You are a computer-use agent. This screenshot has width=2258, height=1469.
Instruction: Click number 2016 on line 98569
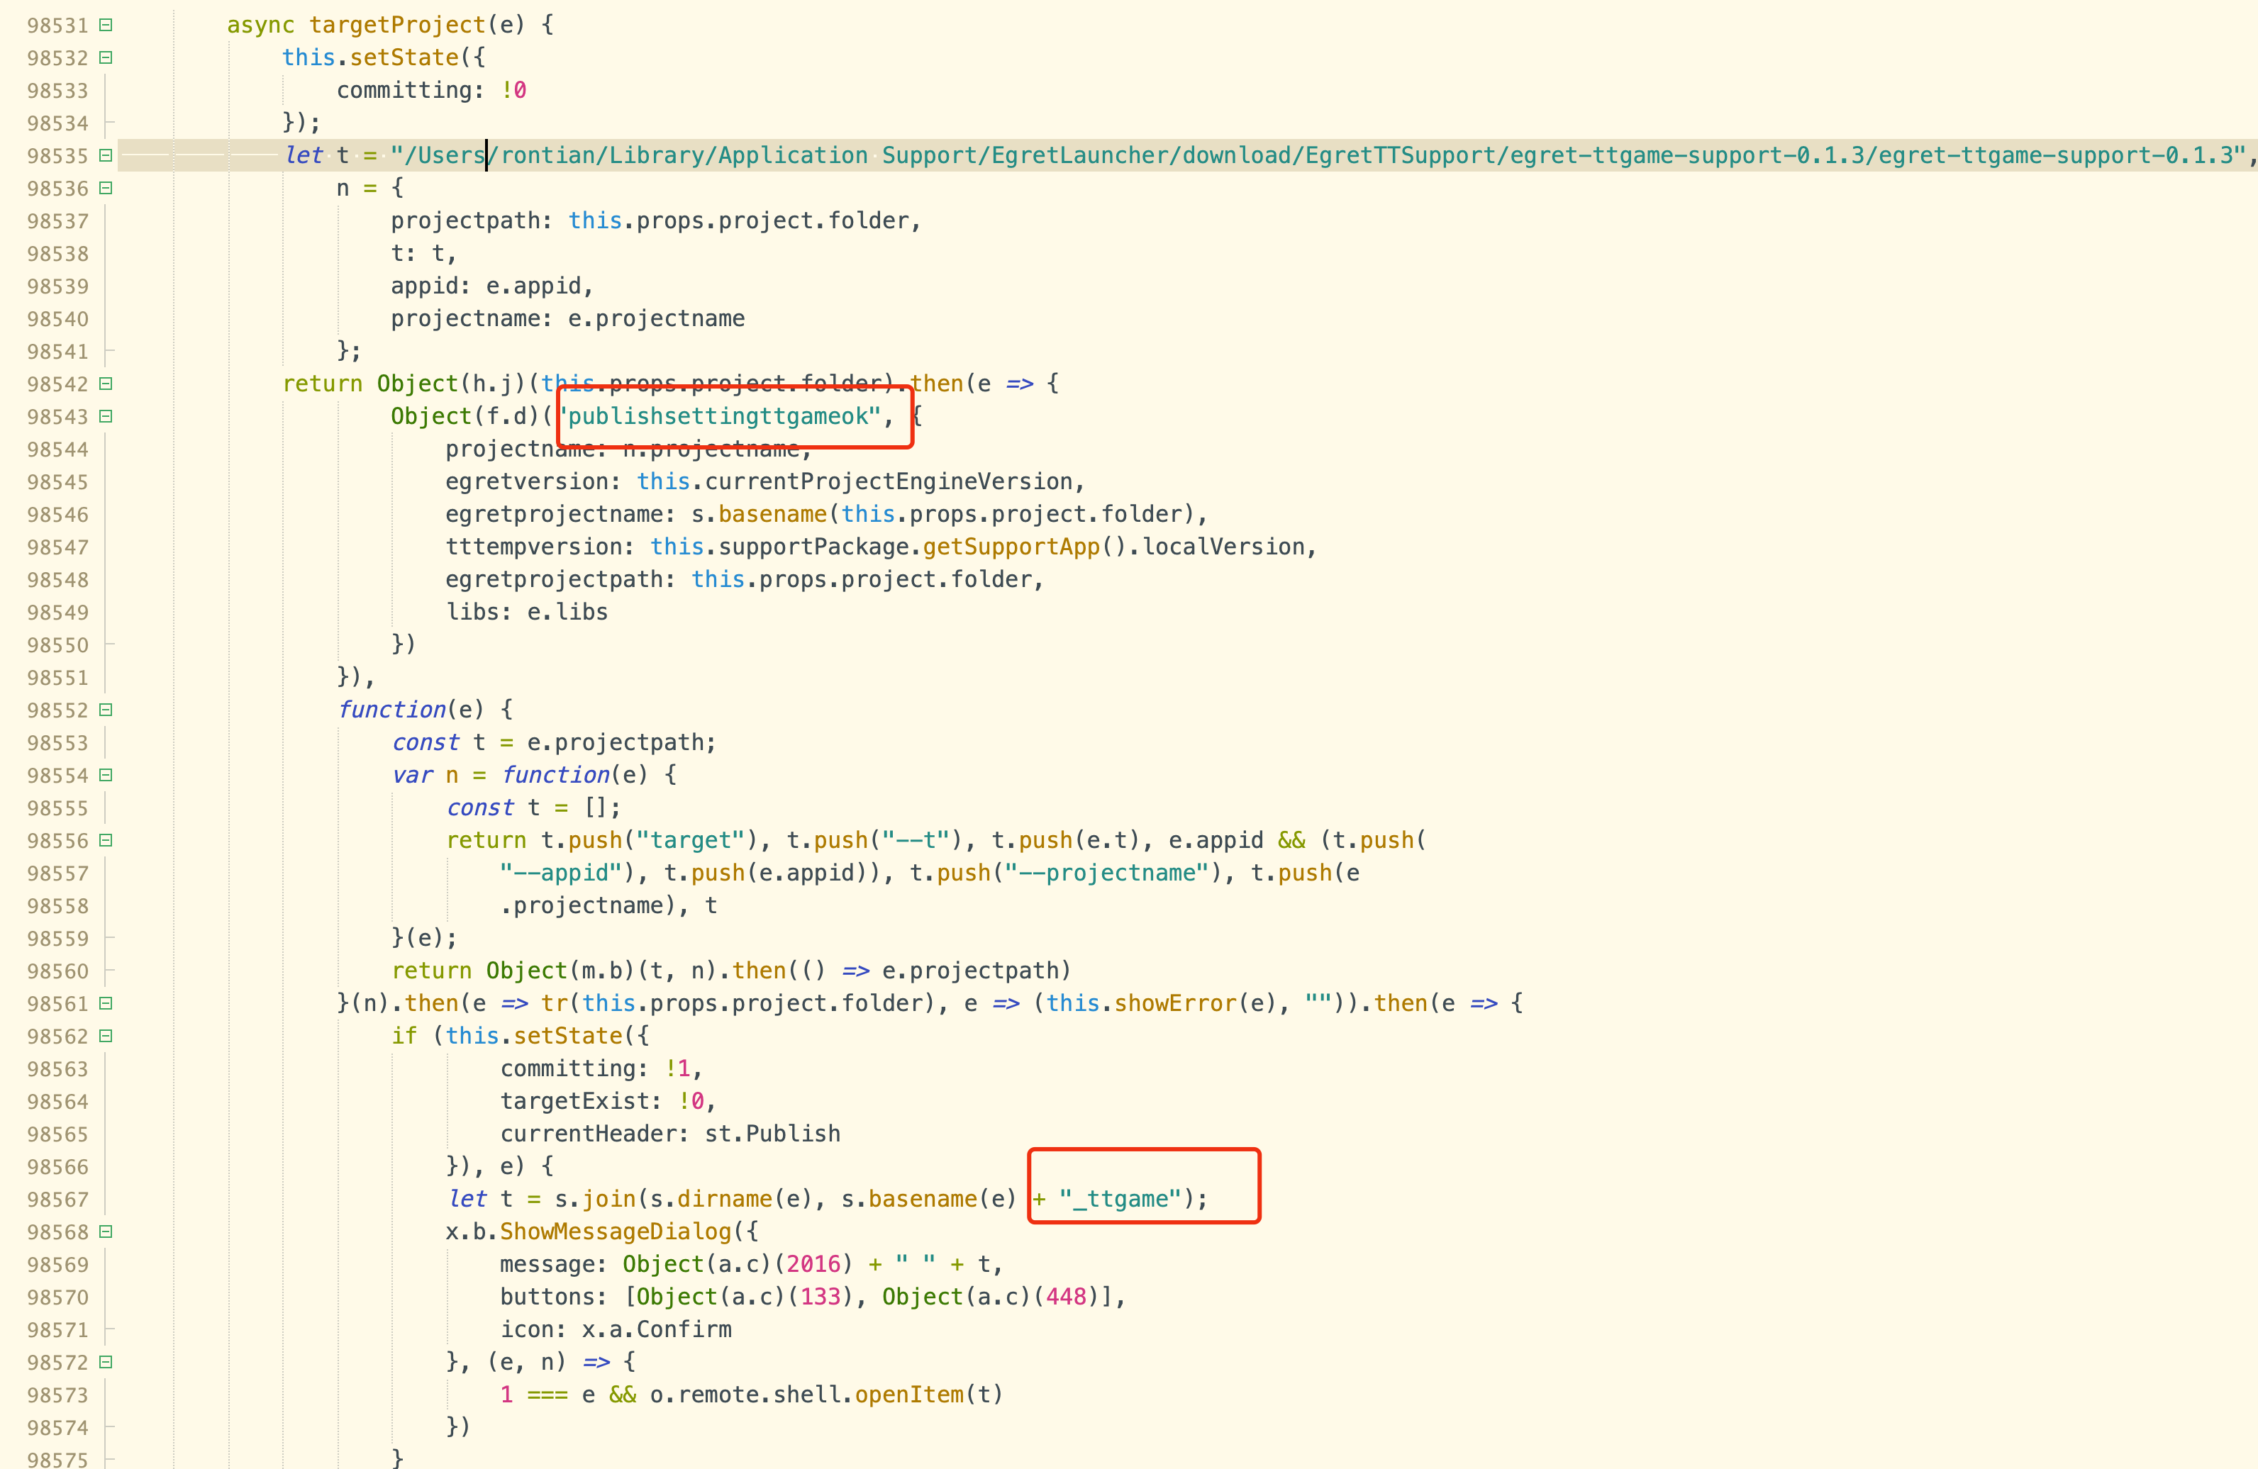[x=813, y=1264]
